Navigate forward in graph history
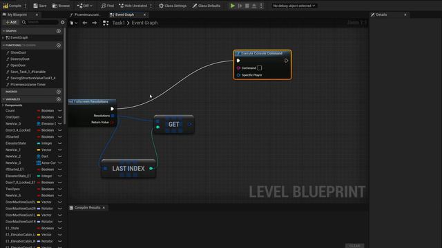This screenshot has height=248, width=442. (95, 23)
